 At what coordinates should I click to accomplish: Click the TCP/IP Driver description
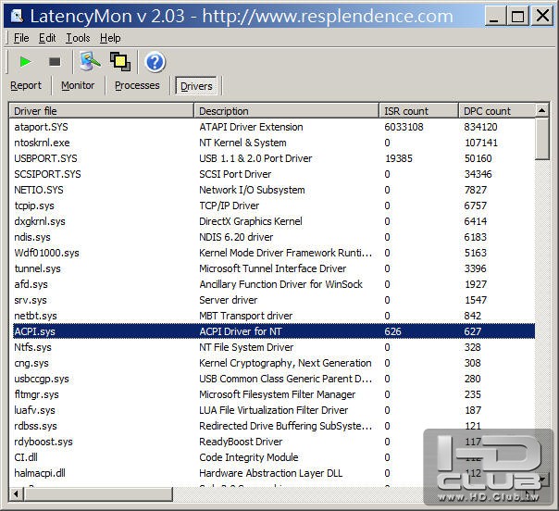pyautogui.click(x=229, y=206)
